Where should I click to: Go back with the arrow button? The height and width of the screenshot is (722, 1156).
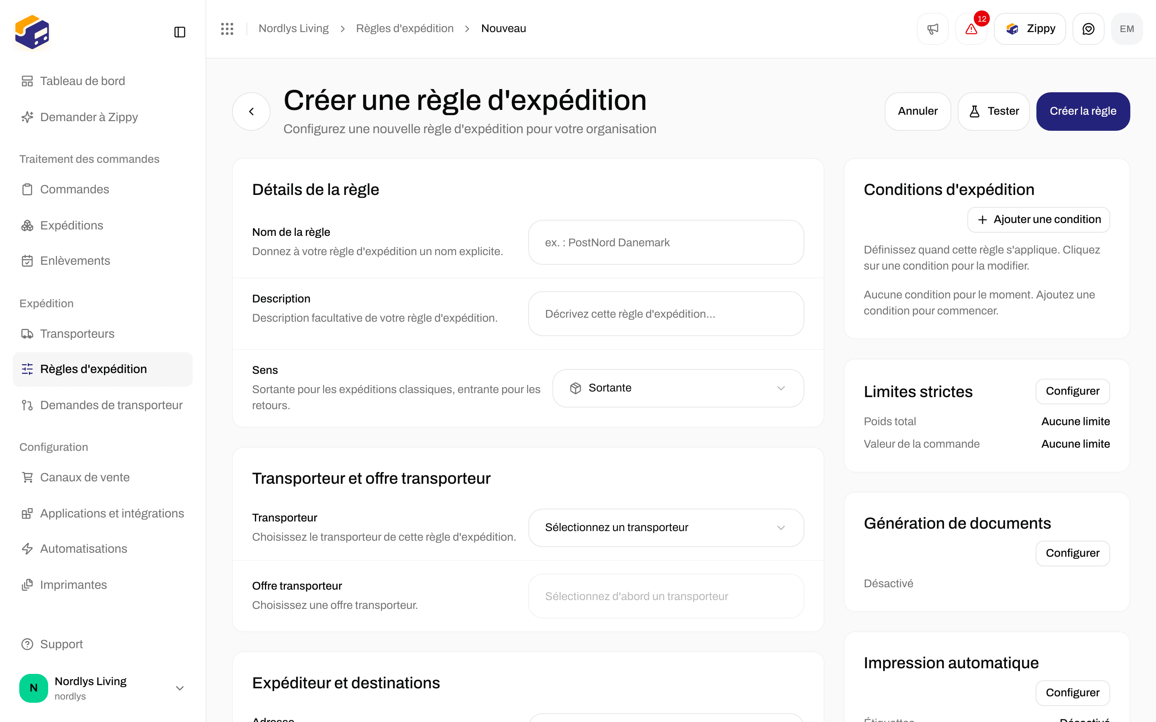pos(251,111)
